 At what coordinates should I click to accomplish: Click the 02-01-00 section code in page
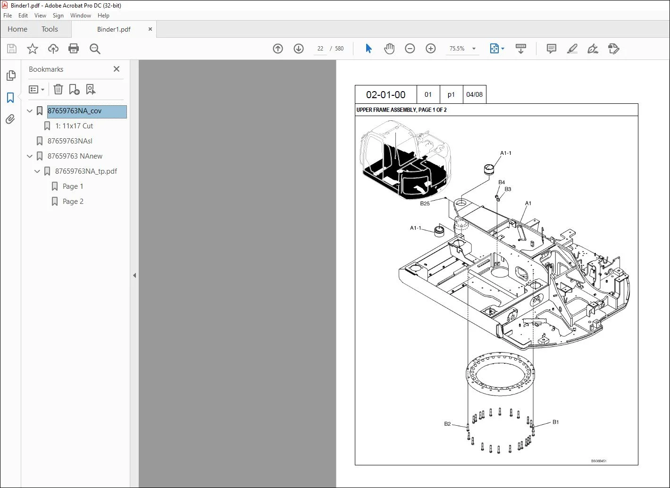[x=385, y=95]
